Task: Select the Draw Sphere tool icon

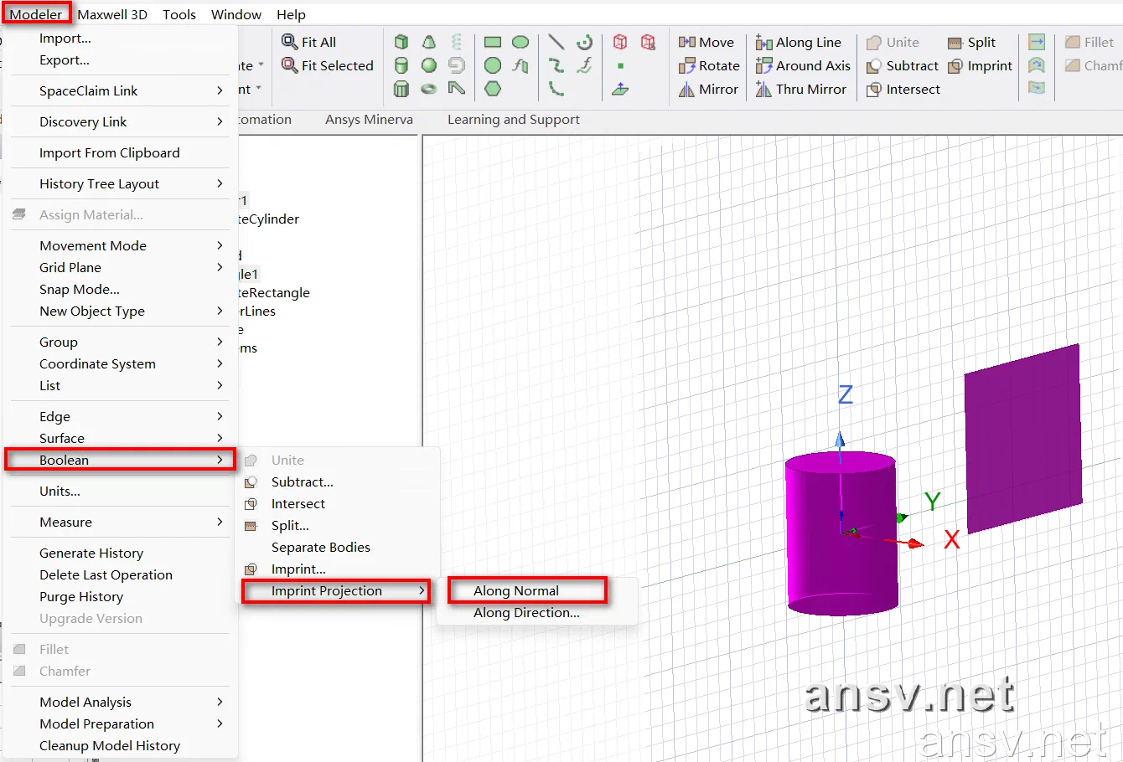Action: (429, 65)
